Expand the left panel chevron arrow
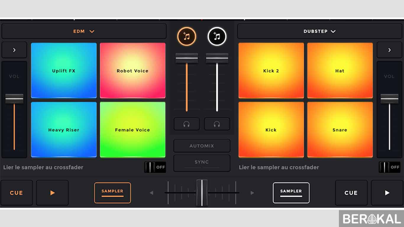404x227 pixels. (x=14, y=50)
